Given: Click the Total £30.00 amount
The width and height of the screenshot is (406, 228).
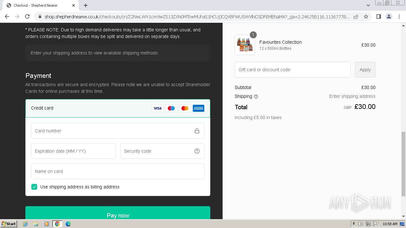Looking at the screenshot, I should pyautogui.click(x=365, y=107).
